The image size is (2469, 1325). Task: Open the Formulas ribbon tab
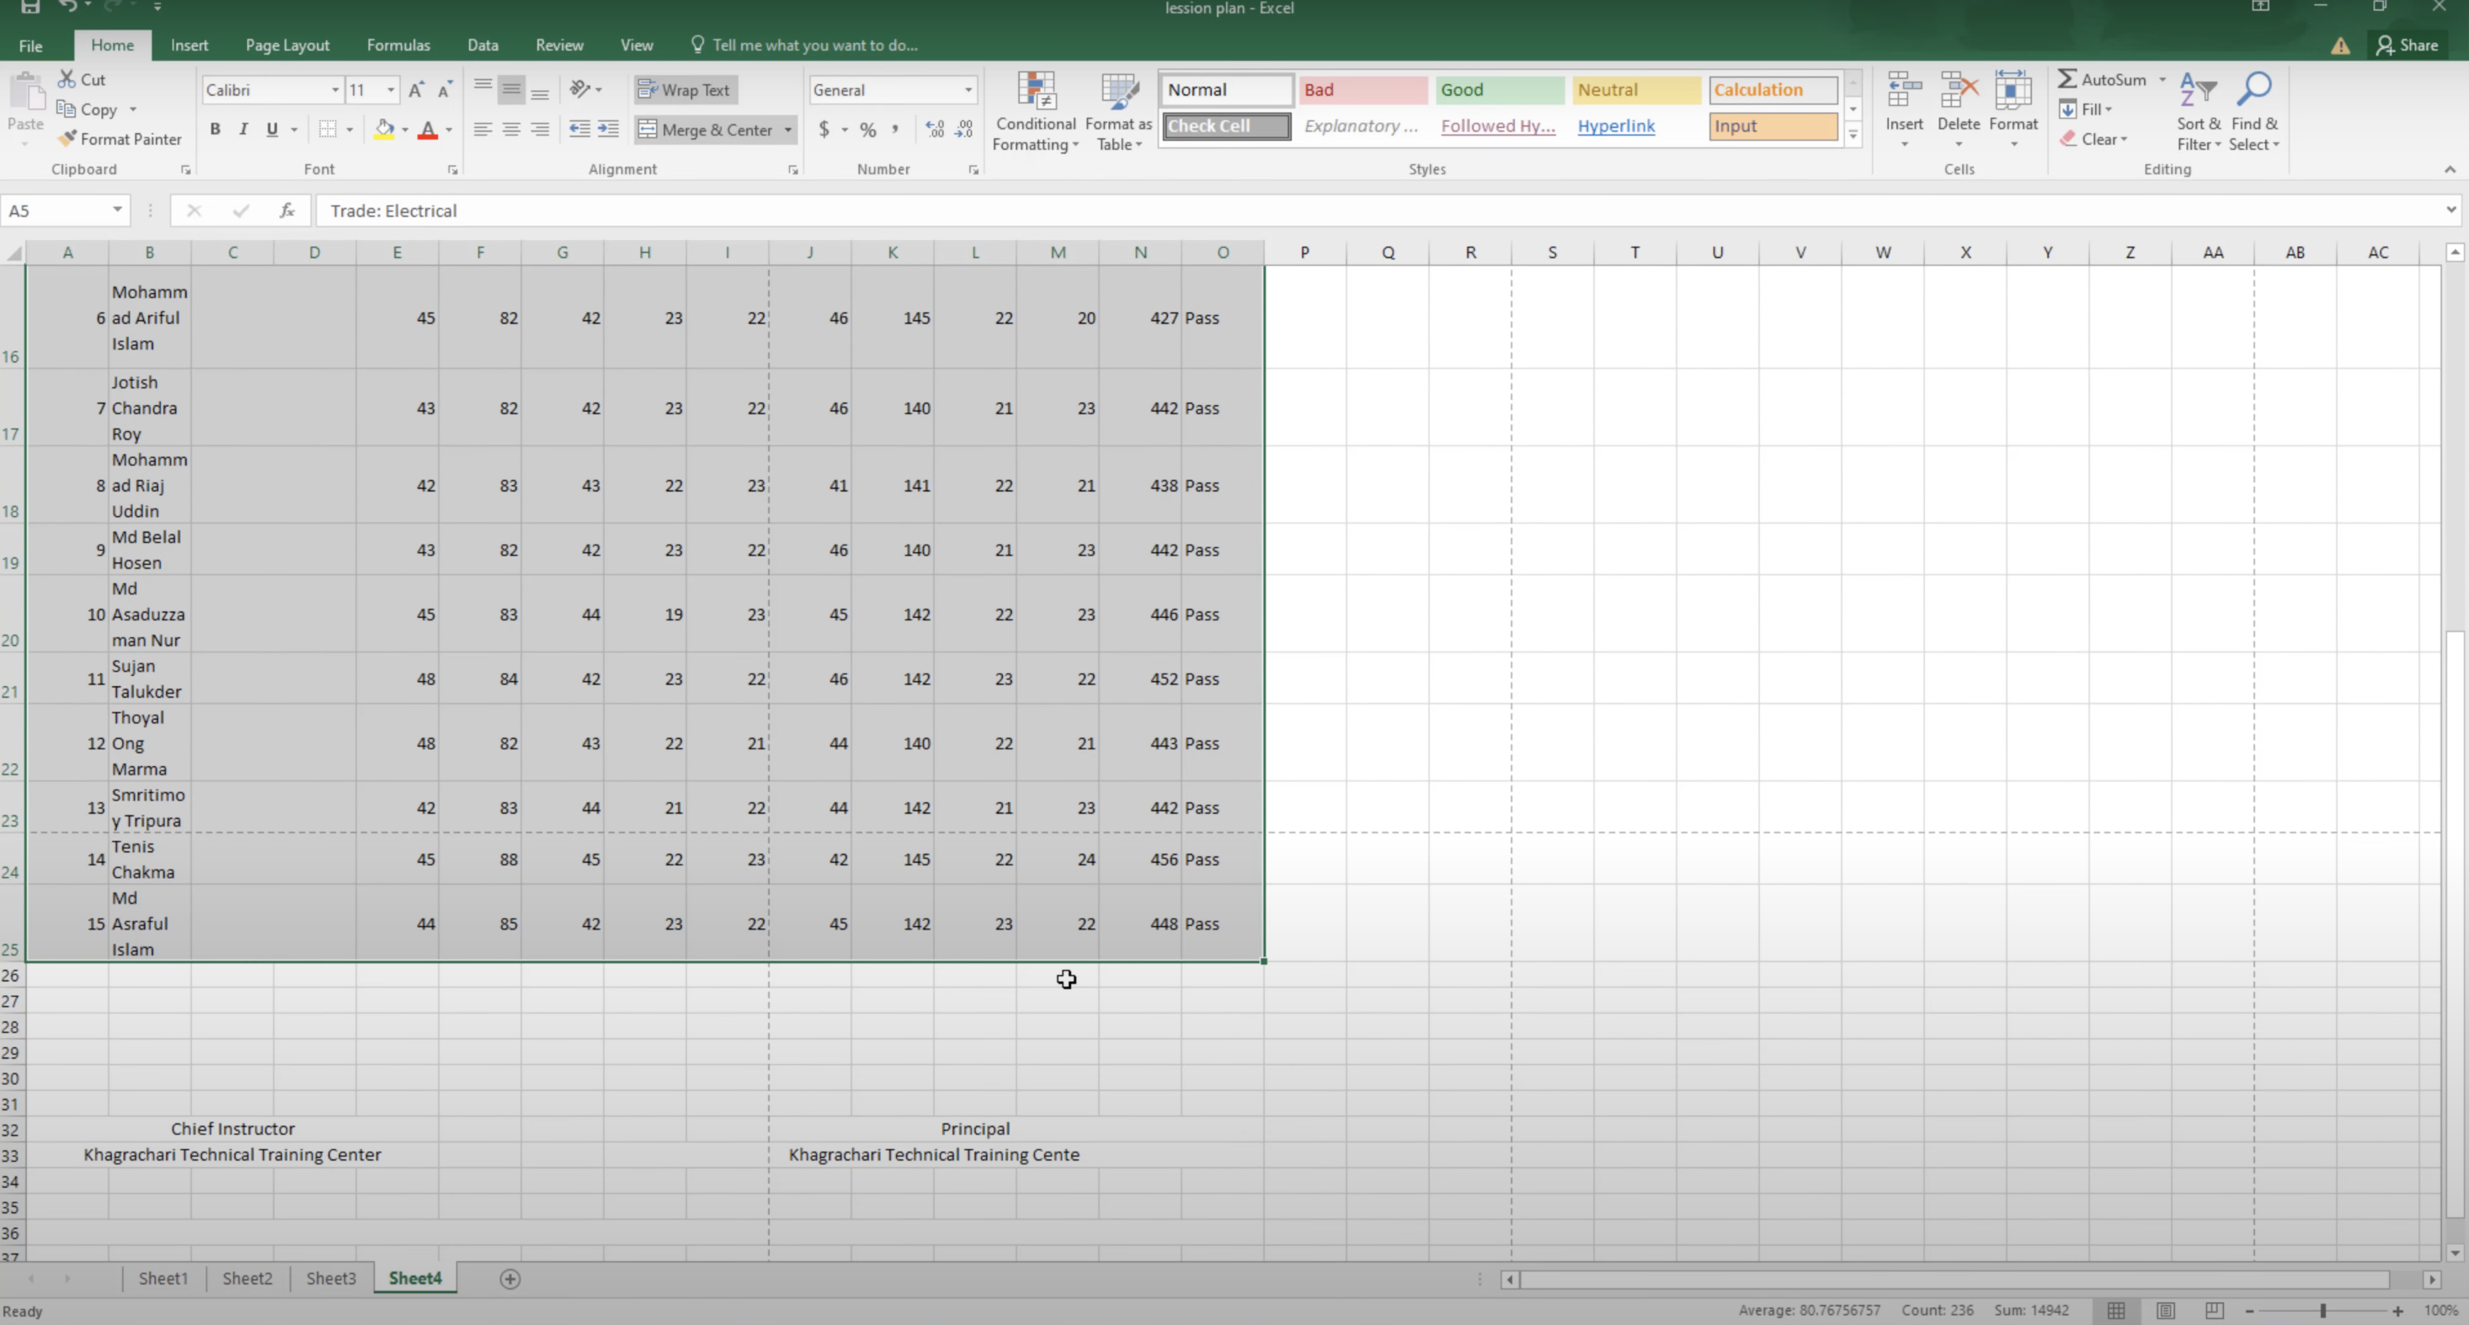coord(397,45)
